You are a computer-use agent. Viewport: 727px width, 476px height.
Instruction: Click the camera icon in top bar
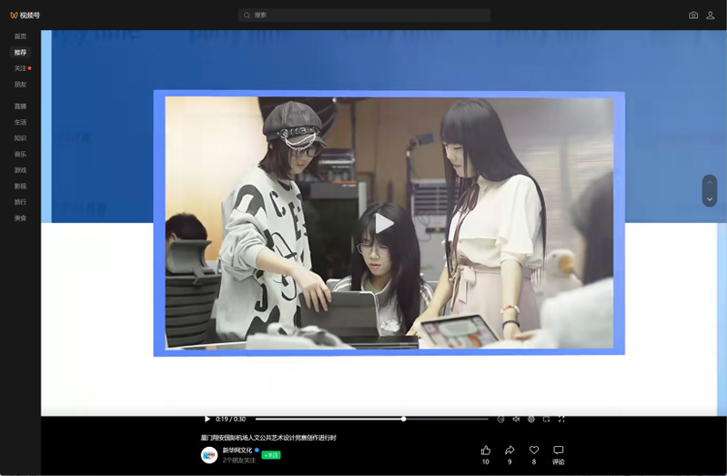pos(693,15)
